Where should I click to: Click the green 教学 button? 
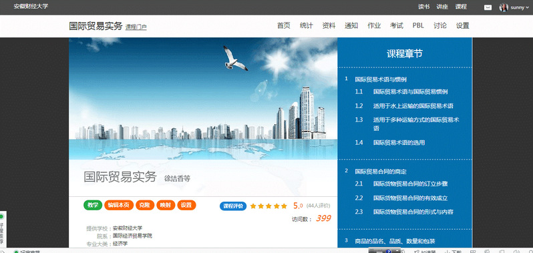[x=93, y=205]
